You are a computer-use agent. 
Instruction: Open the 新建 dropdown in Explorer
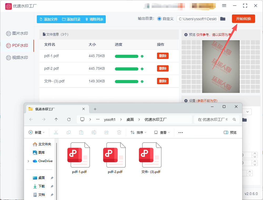coord(37,132)
